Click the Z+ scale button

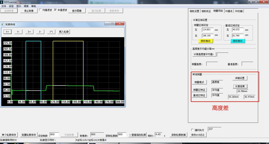[29, 32]
